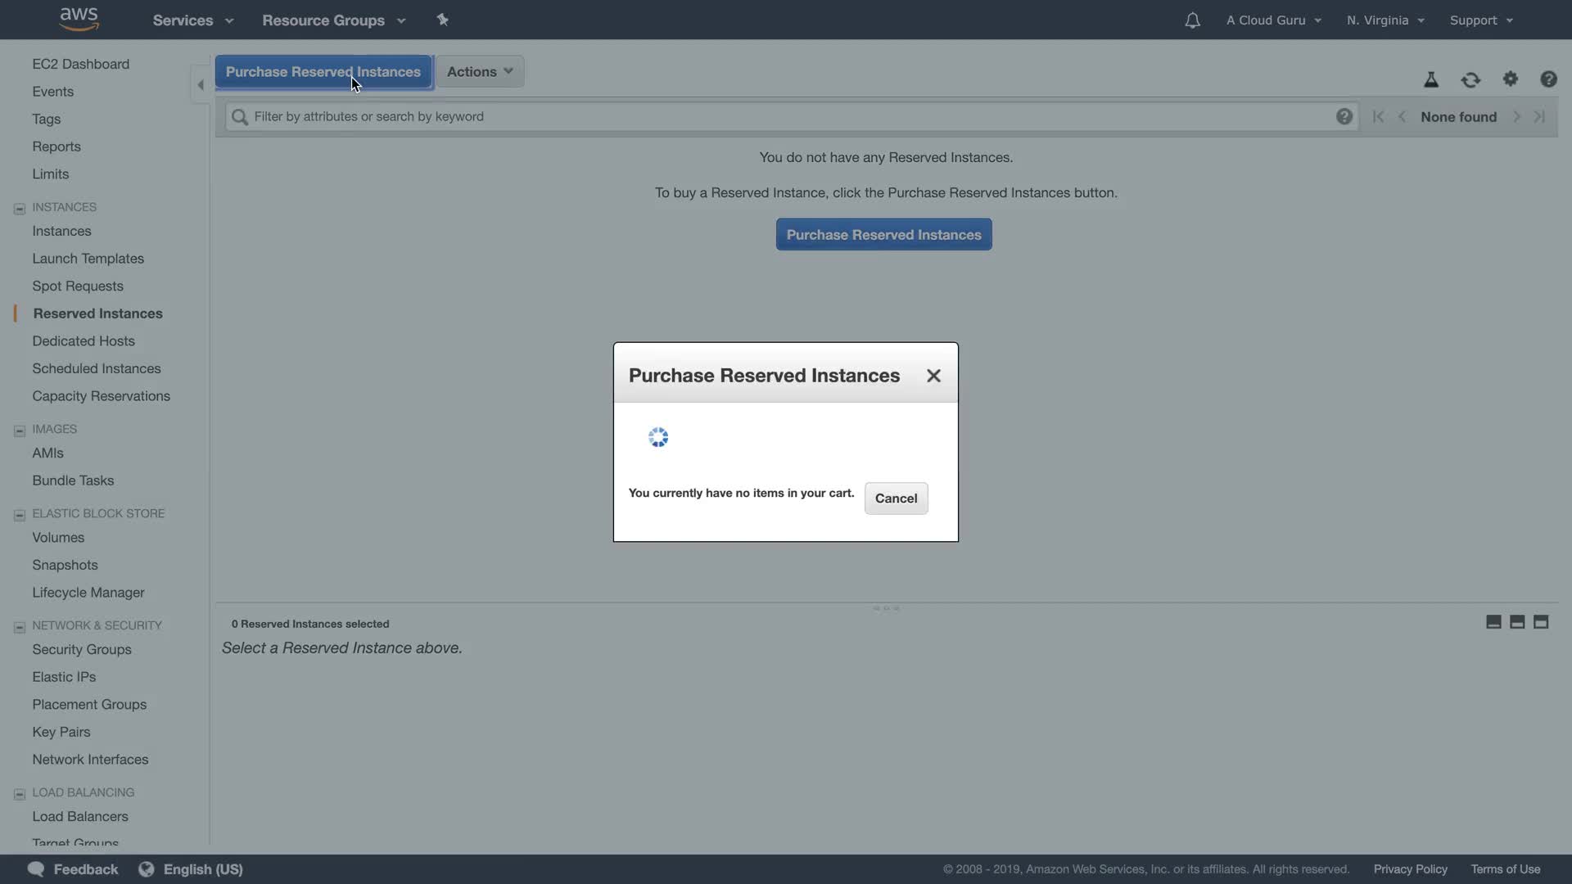Collapse the ELASTIC BLOCK STORE section
Screen dimensions: 1572x884
click(20, 514)
